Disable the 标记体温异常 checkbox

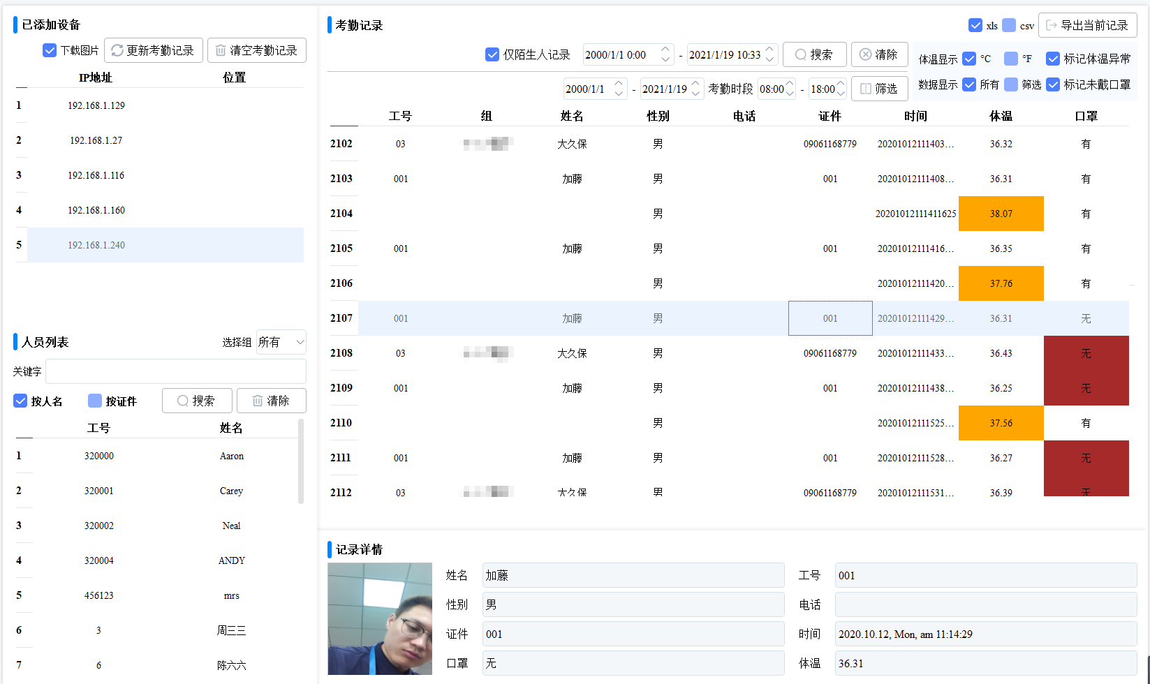point(1053,59)
